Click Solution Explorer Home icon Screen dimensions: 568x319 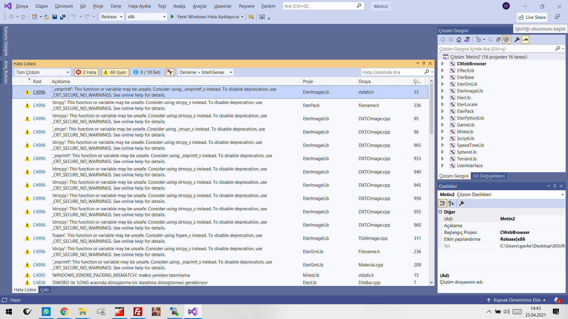459,40
